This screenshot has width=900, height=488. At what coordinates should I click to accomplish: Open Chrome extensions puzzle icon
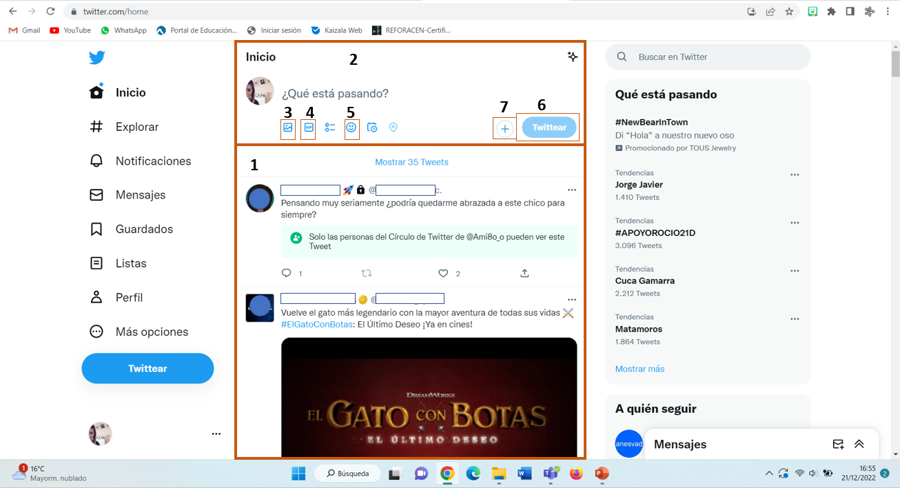831,12
